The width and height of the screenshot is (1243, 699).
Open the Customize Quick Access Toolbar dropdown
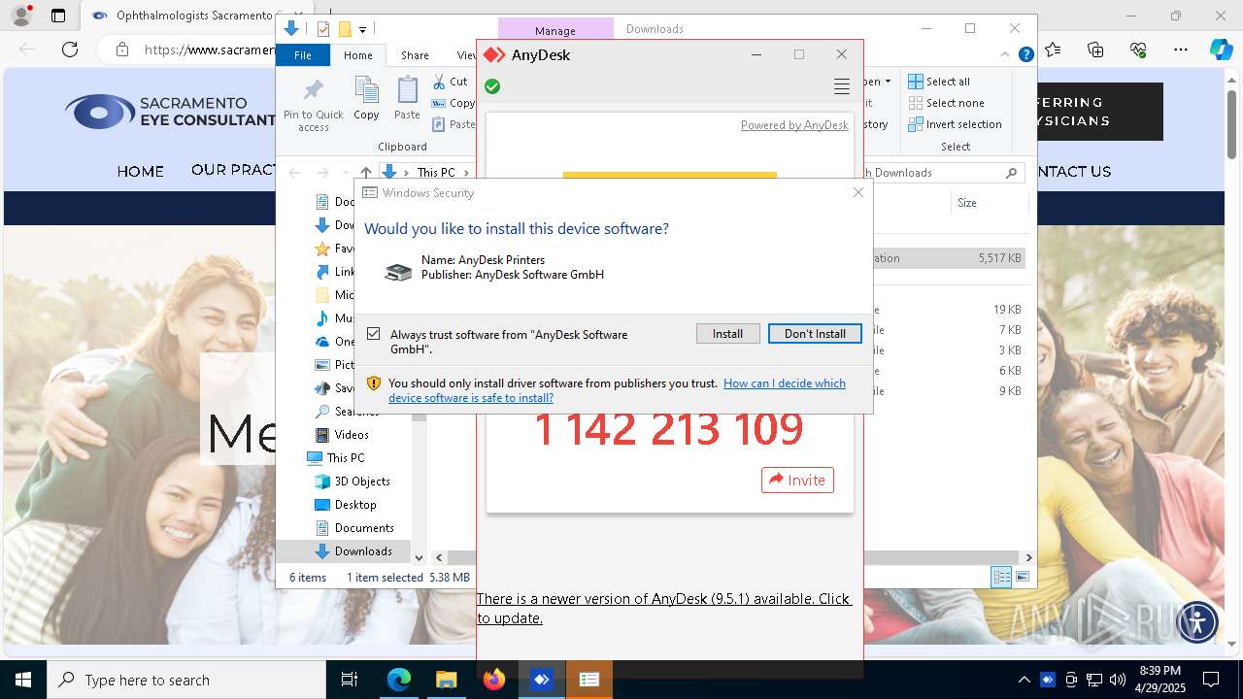tap(362, 30)
